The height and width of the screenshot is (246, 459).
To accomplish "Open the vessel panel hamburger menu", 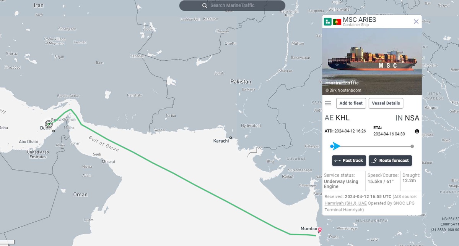I will (328, 103).
